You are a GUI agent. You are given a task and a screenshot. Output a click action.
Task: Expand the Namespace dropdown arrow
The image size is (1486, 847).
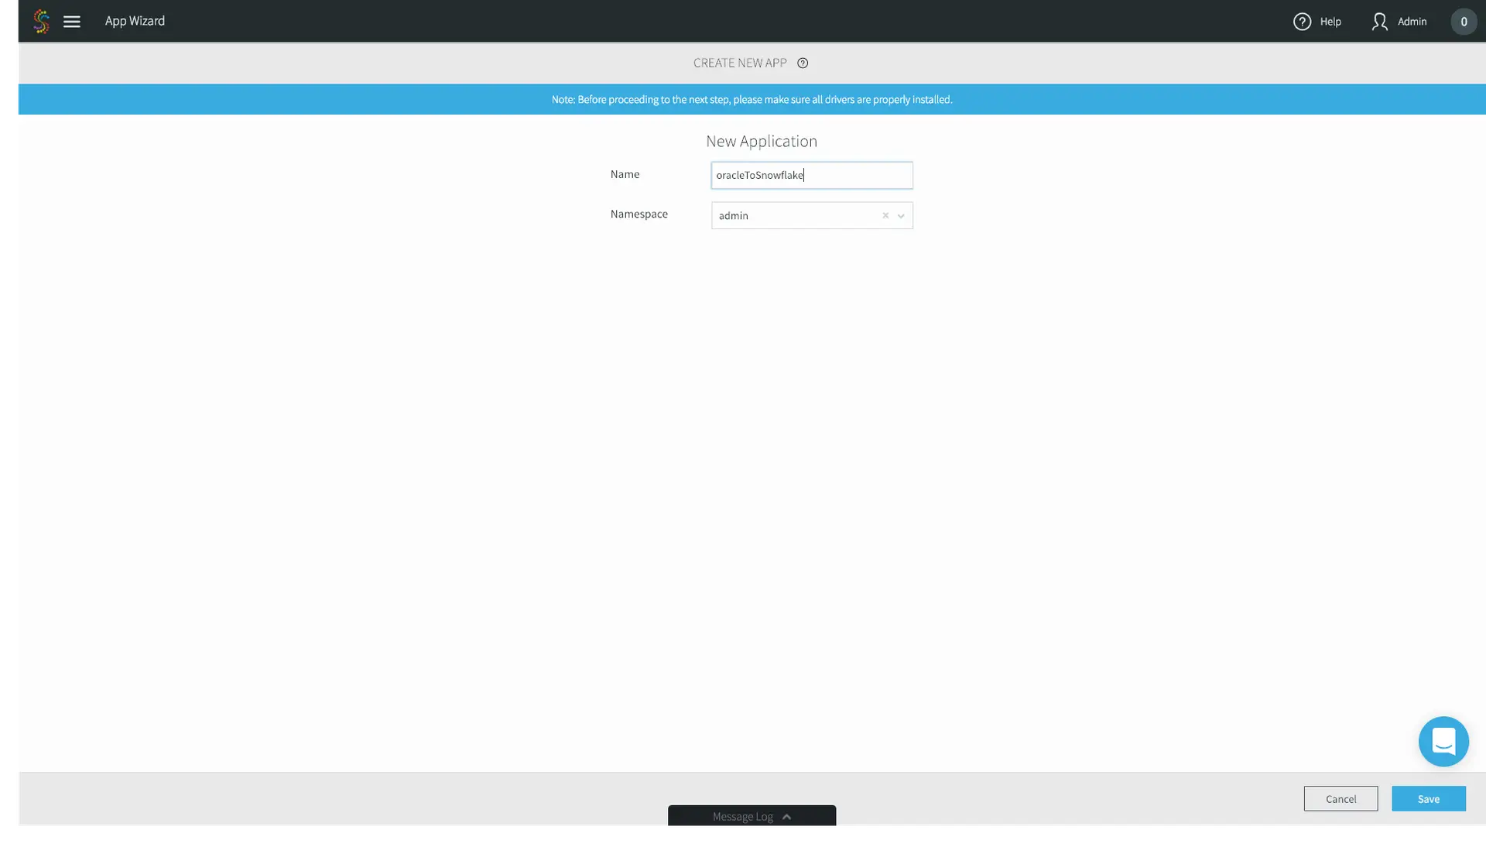[x=901, y=216]
